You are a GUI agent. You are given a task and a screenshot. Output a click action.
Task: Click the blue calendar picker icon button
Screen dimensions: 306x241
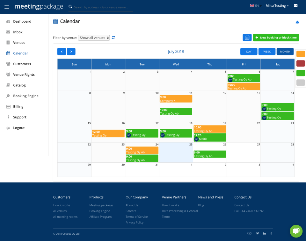(x=247, y=38)
